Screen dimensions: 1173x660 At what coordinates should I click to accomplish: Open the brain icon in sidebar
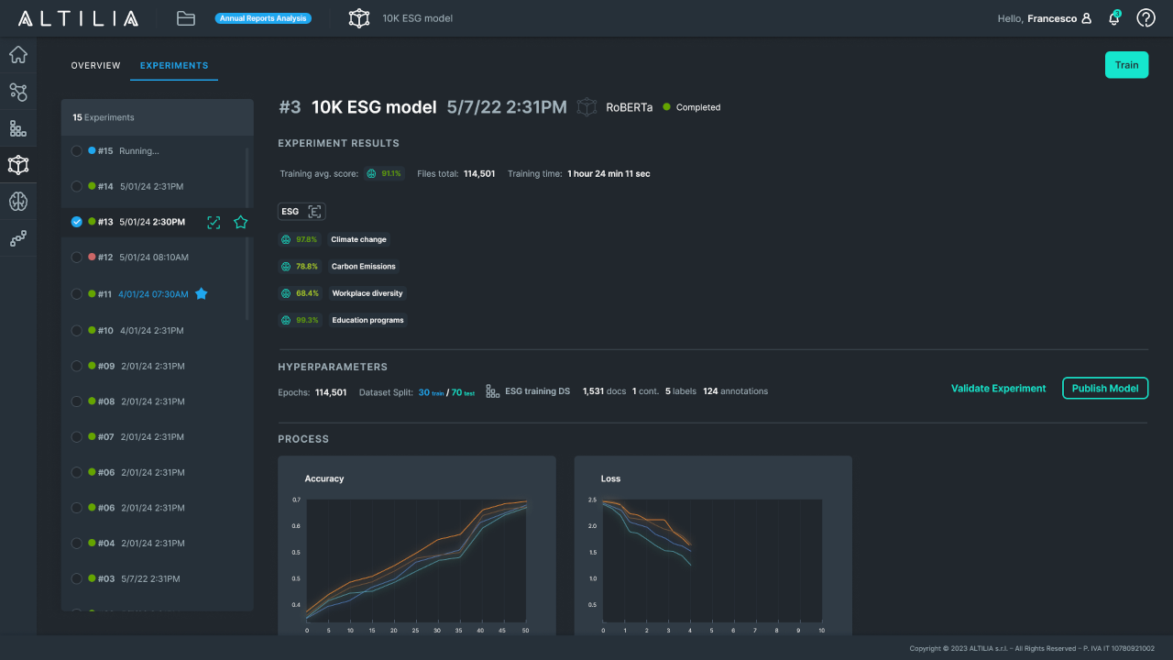[18, 202]
